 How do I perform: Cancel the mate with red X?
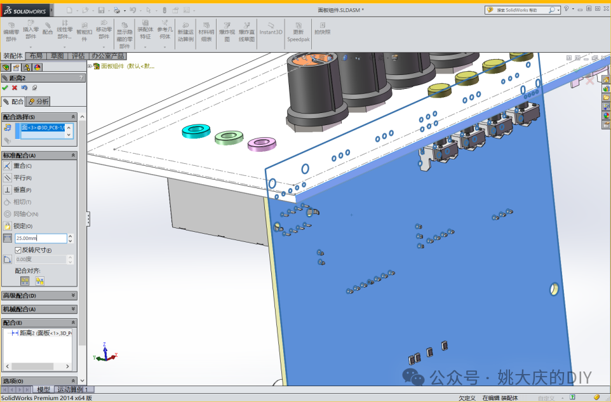click(x=15, y=88)
